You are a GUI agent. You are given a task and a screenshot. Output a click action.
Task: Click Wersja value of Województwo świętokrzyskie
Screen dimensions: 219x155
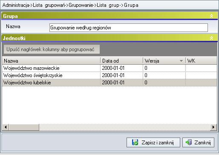[164, 75]
